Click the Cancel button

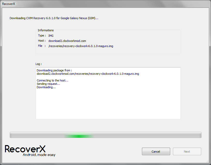(x=156, y=152)
